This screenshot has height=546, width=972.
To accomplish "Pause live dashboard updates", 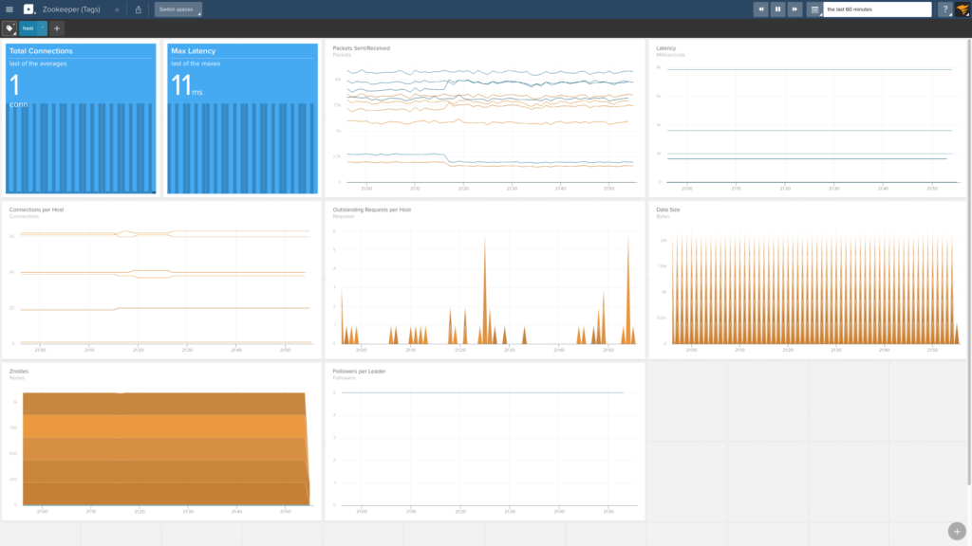I will [778, 9].
